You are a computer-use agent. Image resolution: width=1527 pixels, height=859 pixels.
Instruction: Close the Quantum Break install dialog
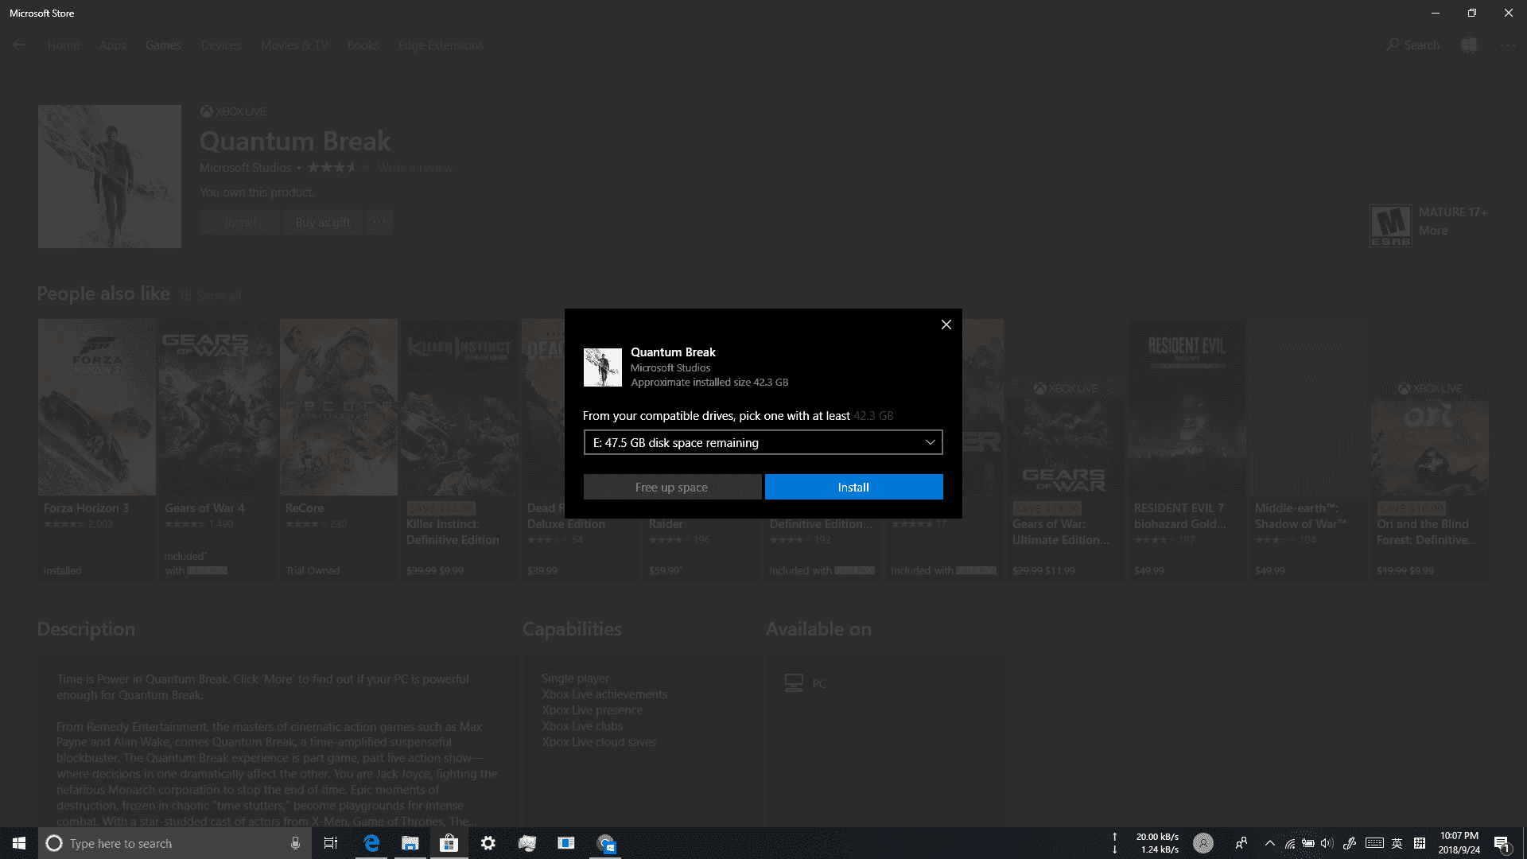click(x=946, y=325)
